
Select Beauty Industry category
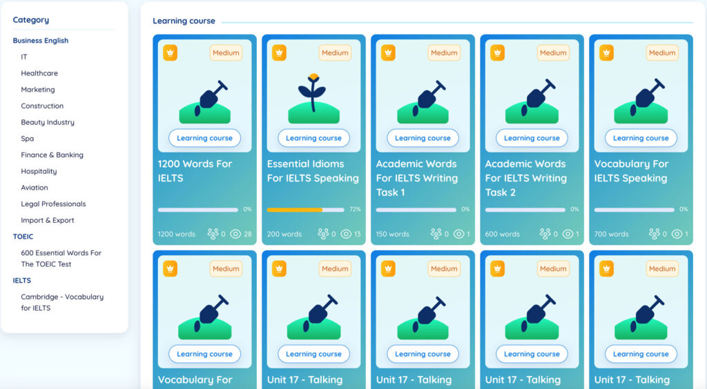(x=48, y=122)
